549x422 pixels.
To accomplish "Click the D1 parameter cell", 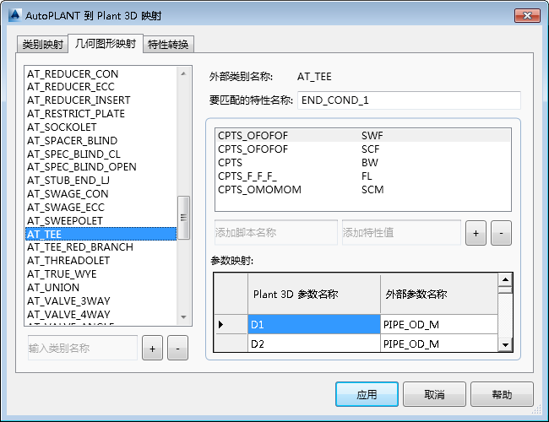I will point(314,324).
